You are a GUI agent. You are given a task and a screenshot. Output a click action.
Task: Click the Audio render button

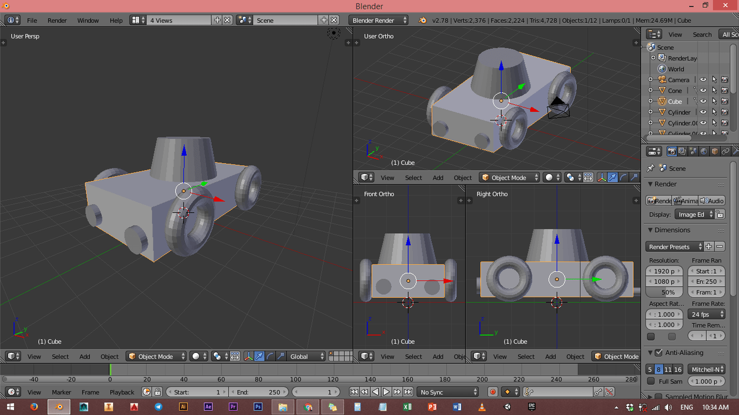click(712, 201)
